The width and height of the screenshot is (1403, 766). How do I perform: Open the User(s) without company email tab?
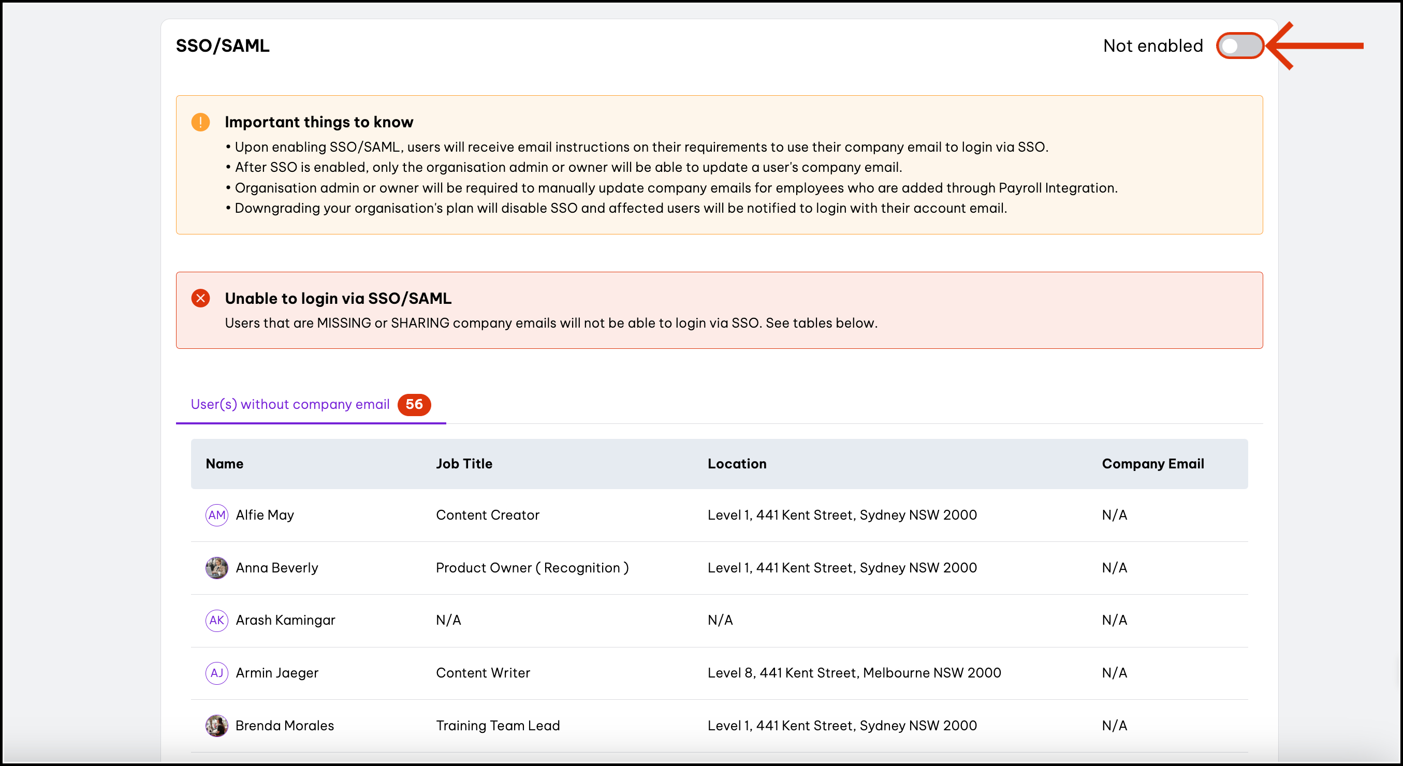click(290, 405)
